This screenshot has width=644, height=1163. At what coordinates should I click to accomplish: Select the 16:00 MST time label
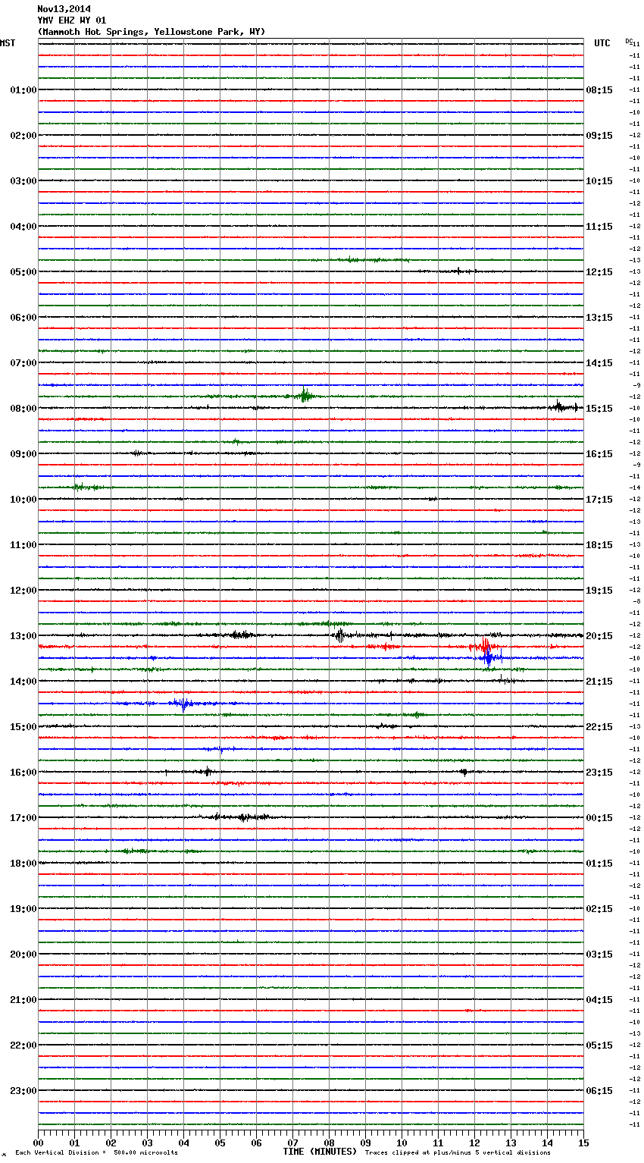[23, 773]
